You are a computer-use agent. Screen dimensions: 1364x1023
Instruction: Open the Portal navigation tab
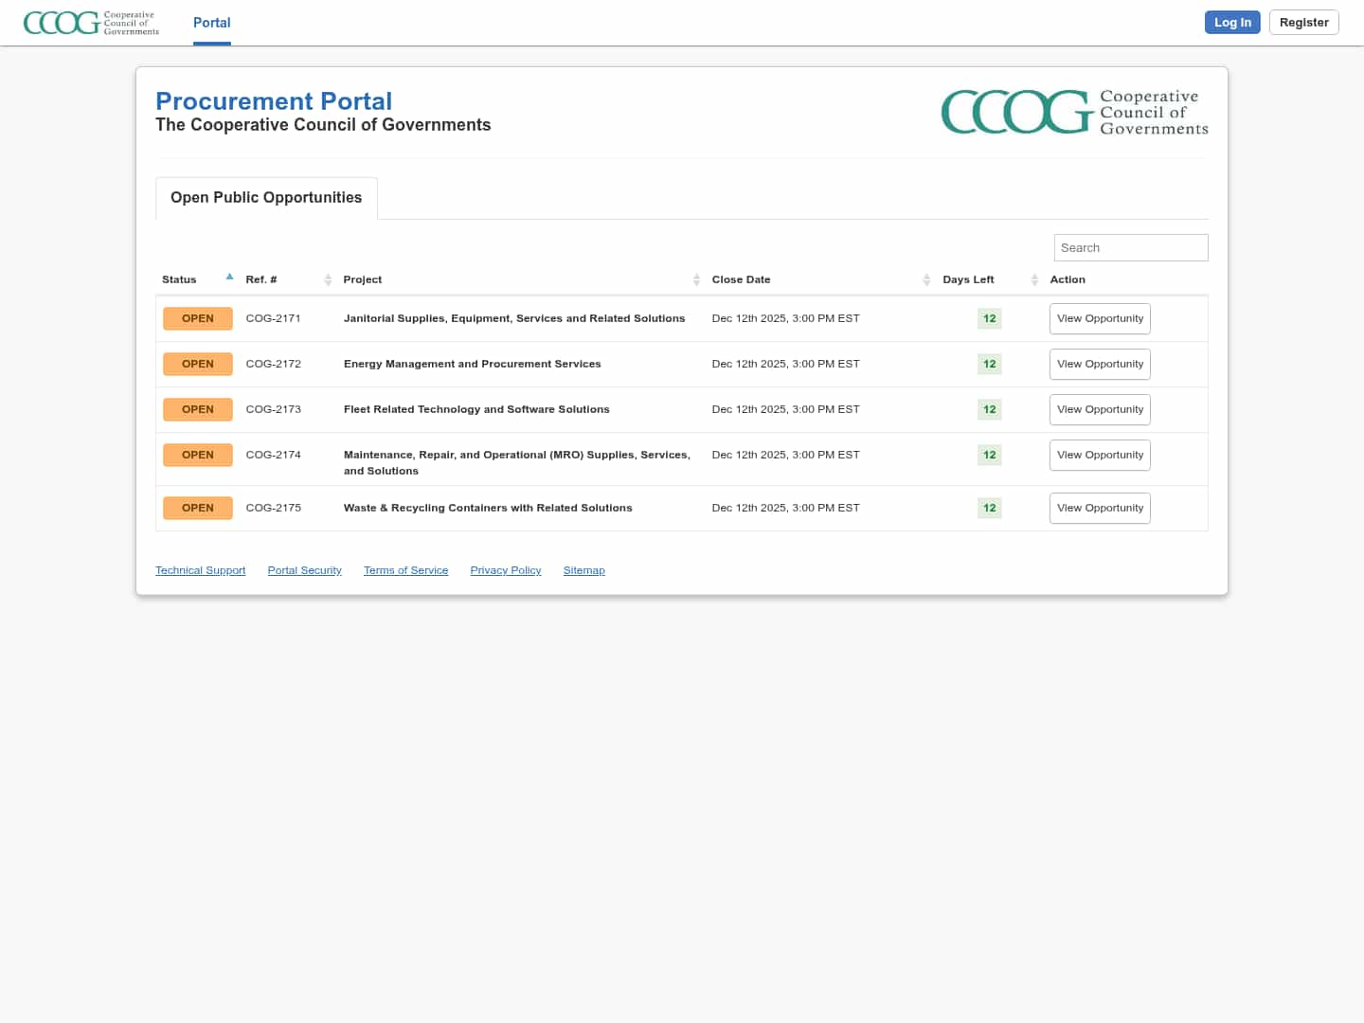click(x=211, y=23)
